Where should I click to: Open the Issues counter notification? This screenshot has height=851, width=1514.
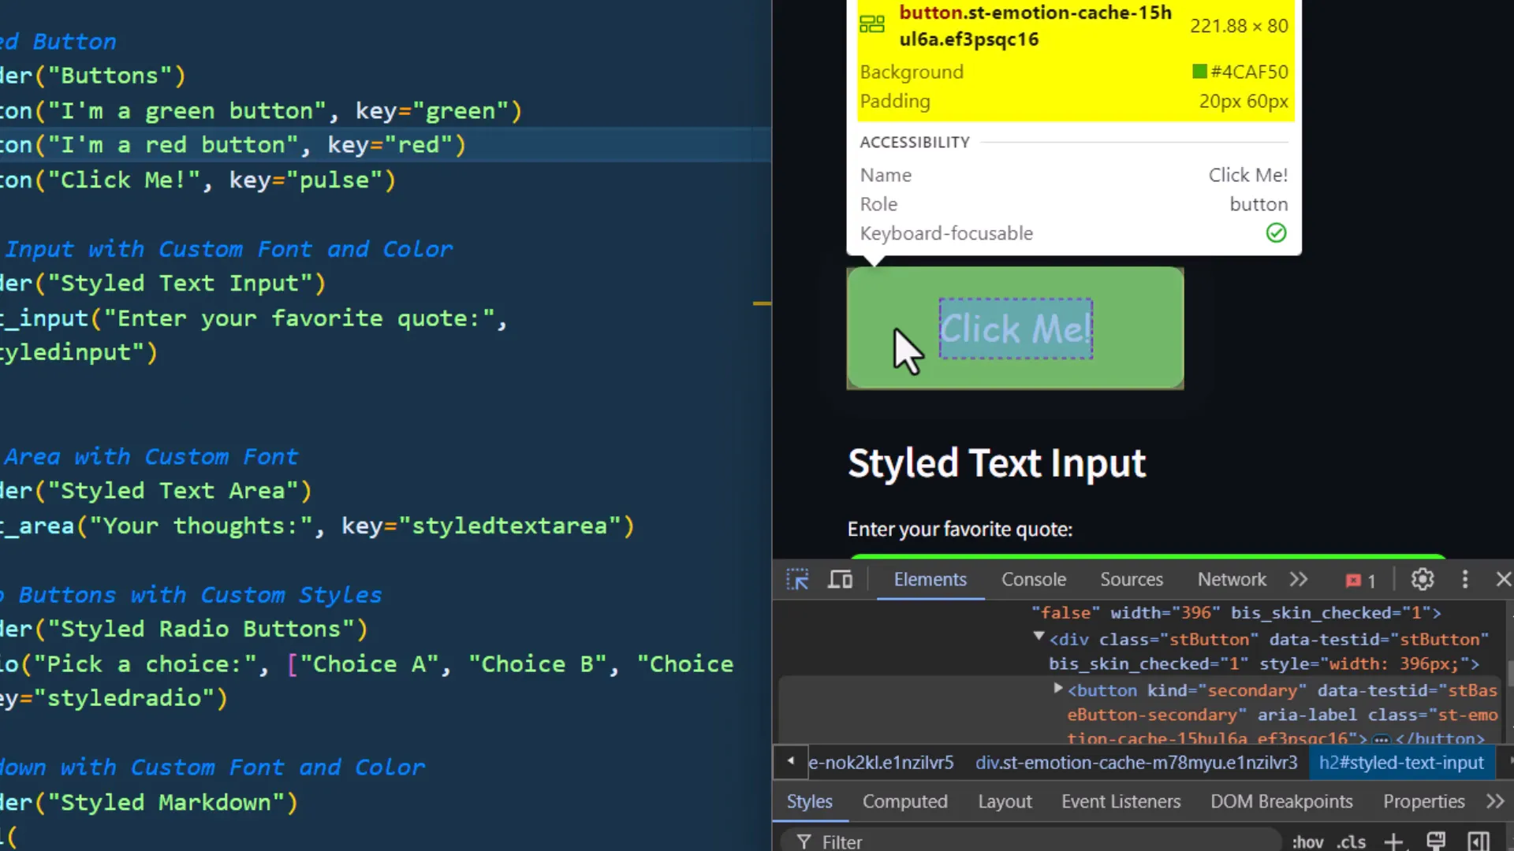point(1358,580)
